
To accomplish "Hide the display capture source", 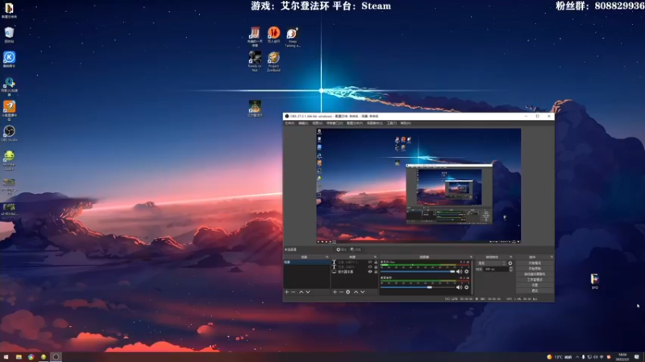I will pos(370,272).
